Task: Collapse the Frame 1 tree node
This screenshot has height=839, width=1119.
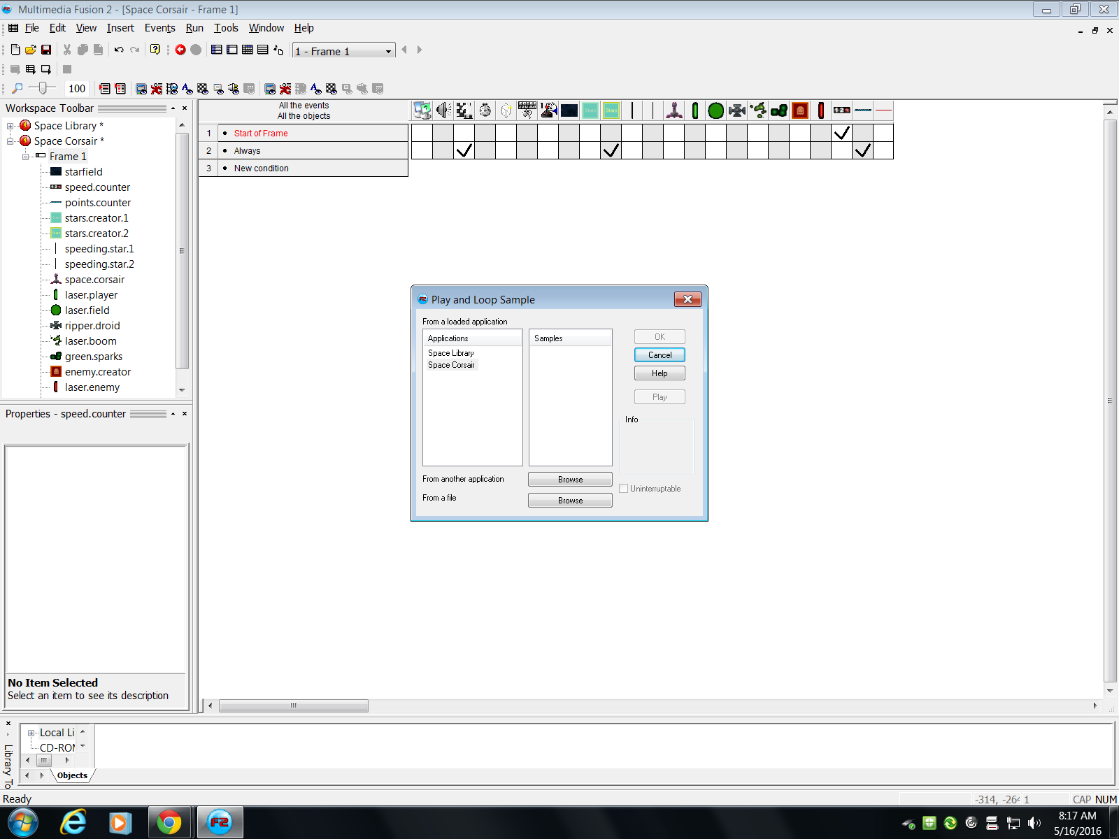Action: coord(26,157)
